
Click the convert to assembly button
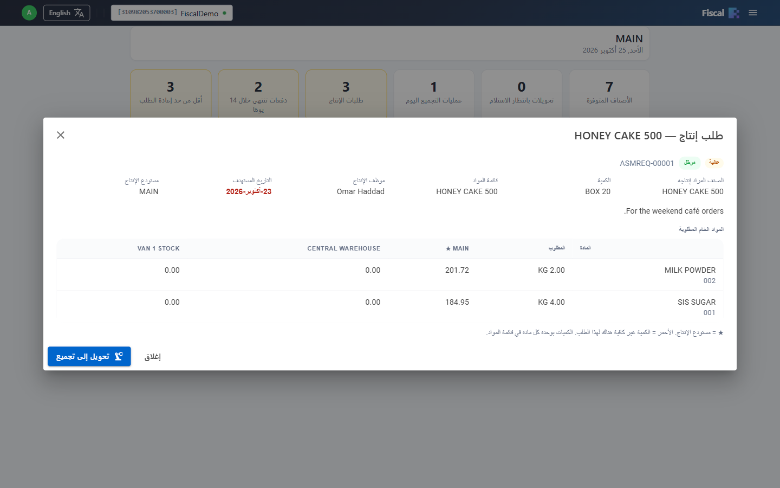pos(89,356)
